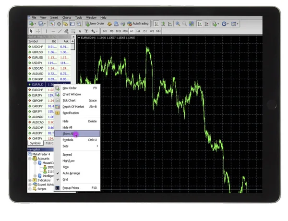
Task: Switch timeframe to D1
Action: 145,31
